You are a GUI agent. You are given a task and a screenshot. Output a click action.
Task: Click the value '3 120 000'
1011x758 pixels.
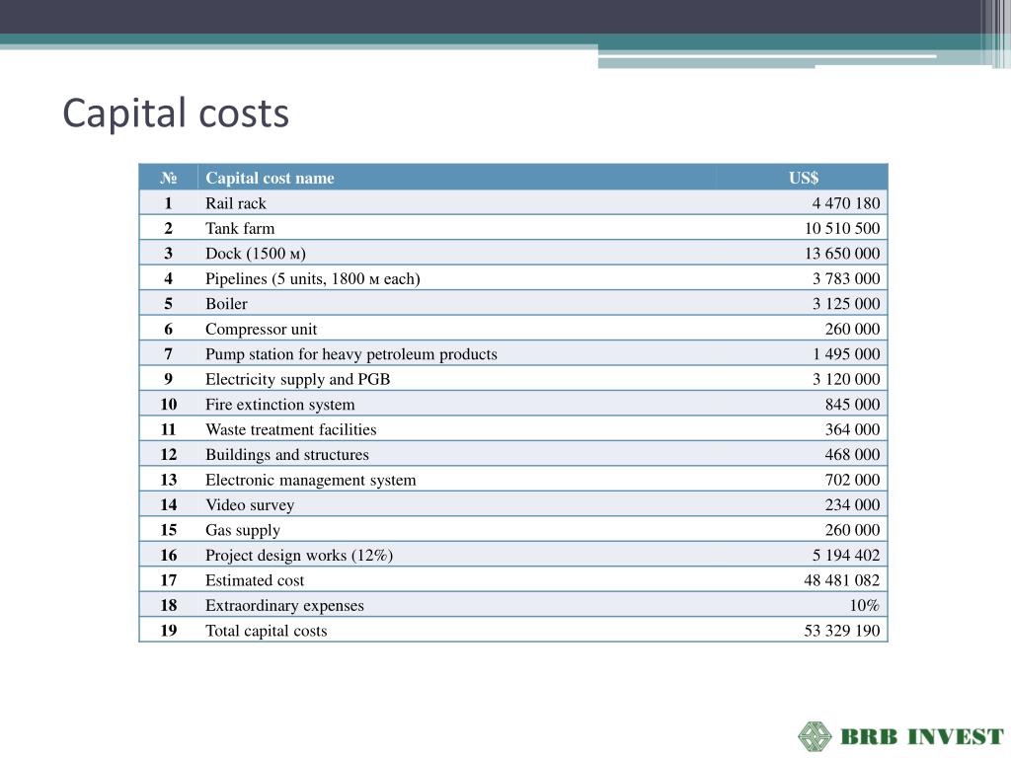pyautogui.click(x=846, y=379)
